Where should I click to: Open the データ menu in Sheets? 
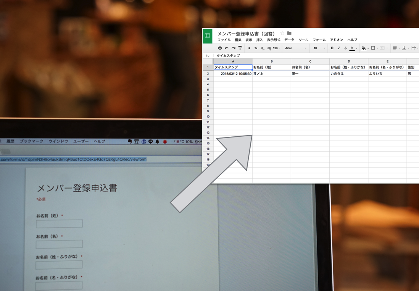289,40
